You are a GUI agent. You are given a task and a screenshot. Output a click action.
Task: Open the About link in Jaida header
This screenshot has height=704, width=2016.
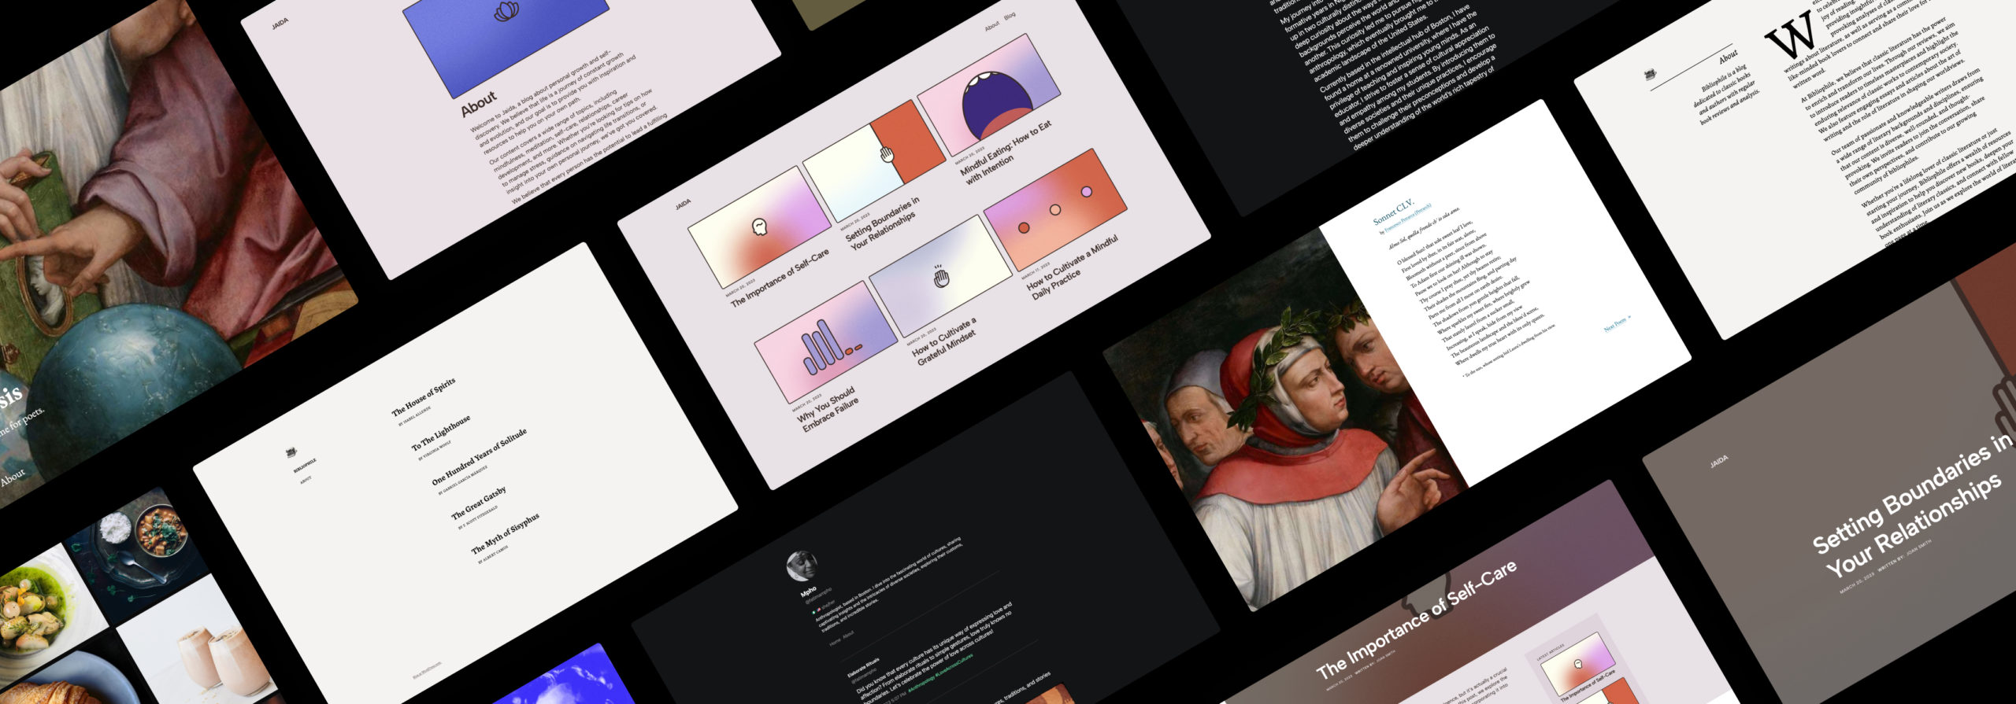[x=992, y=25]
